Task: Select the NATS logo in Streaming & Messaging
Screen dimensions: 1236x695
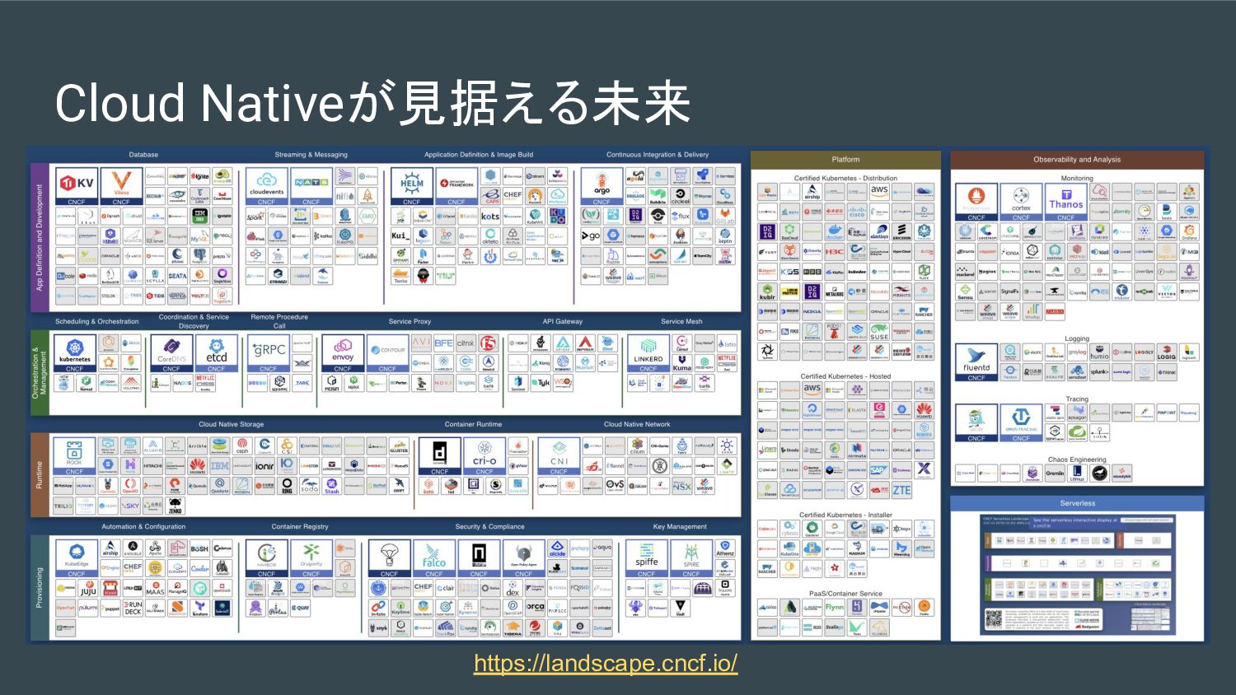Action: click(311, 186)
